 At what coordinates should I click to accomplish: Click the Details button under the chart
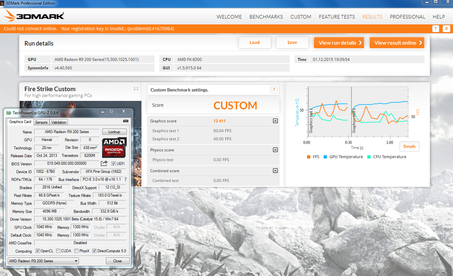409,146
